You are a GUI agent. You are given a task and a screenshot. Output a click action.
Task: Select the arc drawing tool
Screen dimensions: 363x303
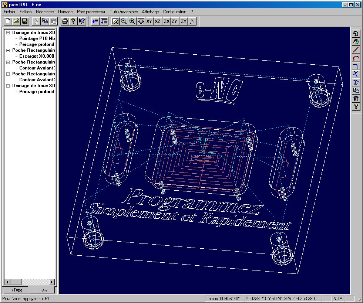pos(356,58)
